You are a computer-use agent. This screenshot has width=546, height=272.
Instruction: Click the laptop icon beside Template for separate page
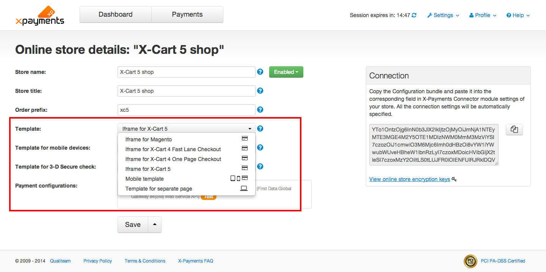pyautogui.click(x=244, y=188)
